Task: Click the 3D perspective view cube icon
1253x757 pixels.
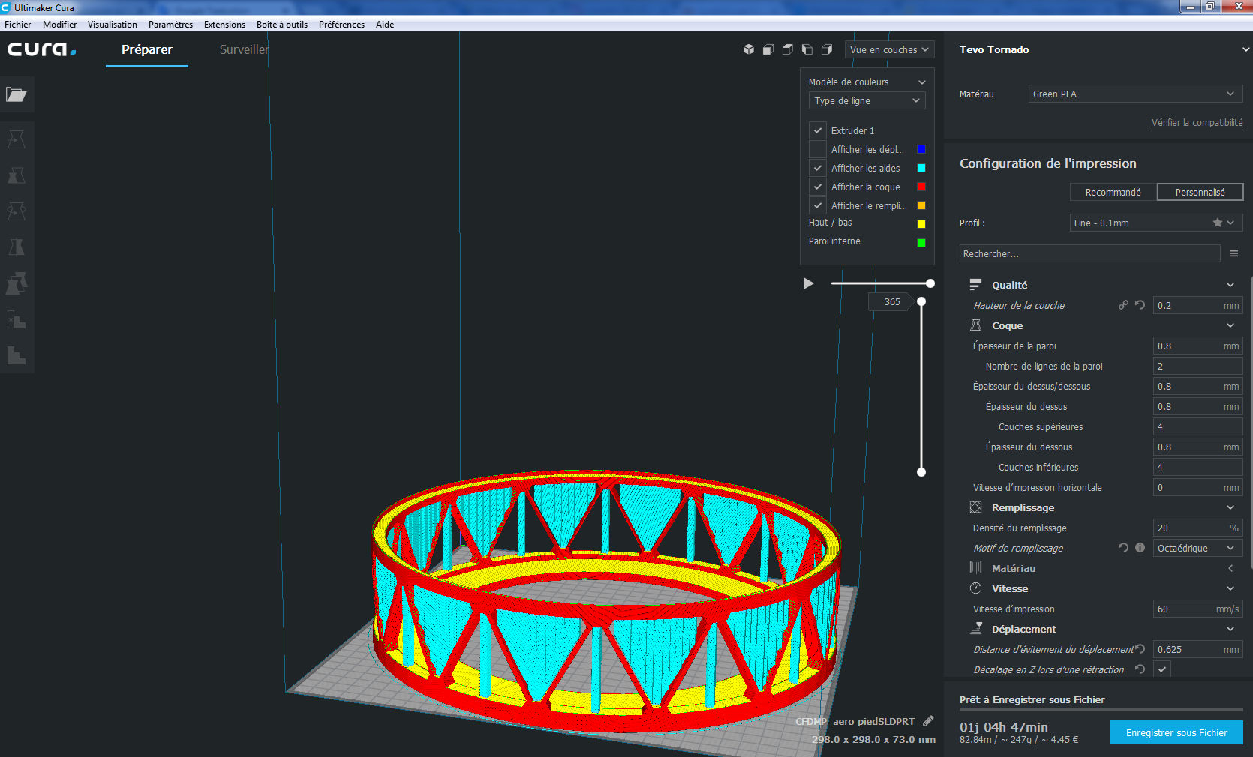Action: click(748, 49)
